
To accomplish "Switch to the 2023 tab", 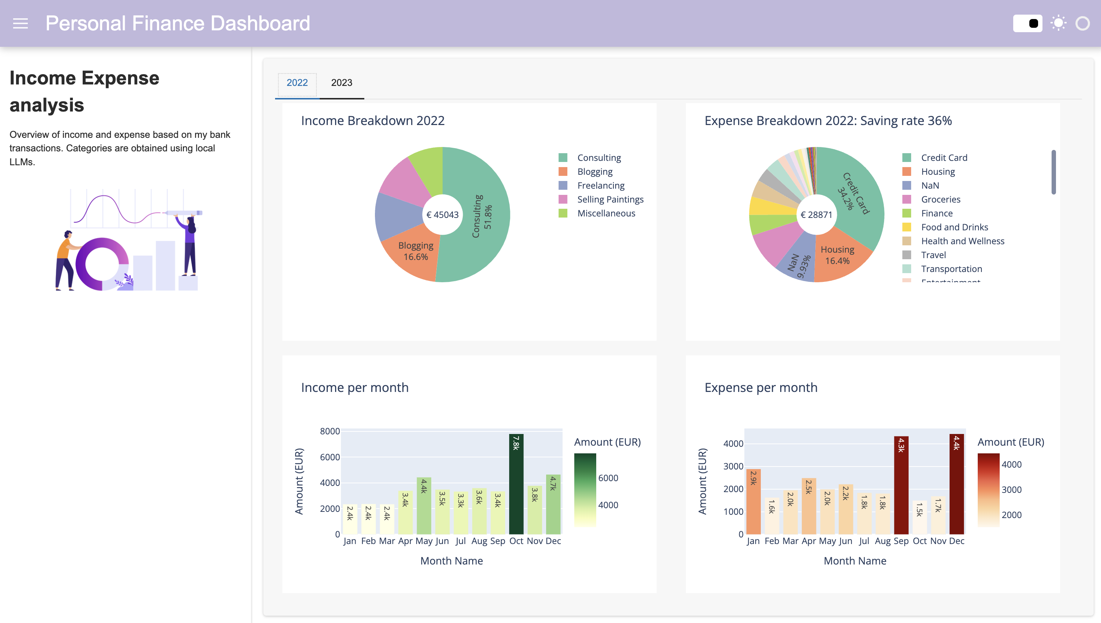I will coord(341,83).
